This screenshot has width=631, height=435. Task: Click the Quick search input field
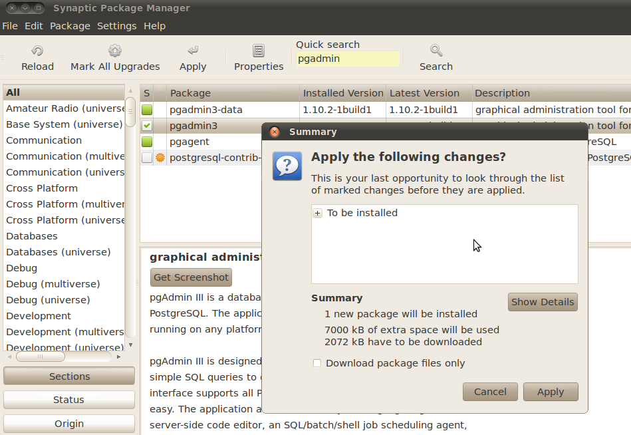click(x=348, y=59)
